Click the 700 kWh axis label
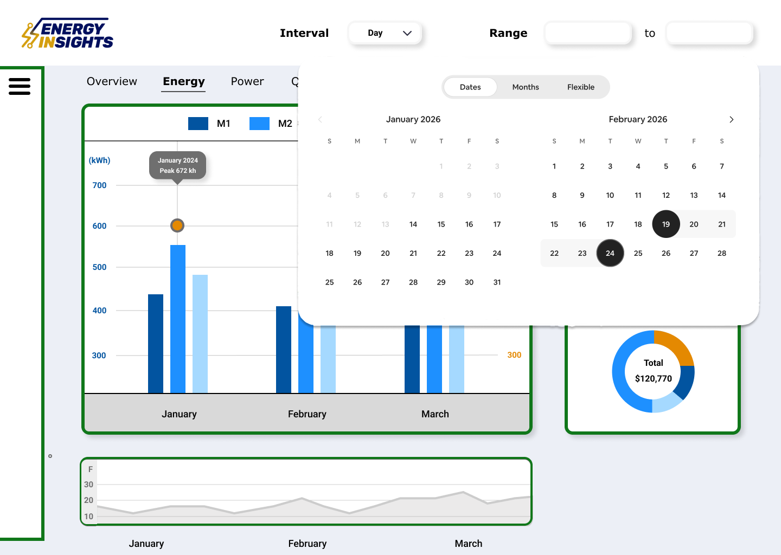 99,185
